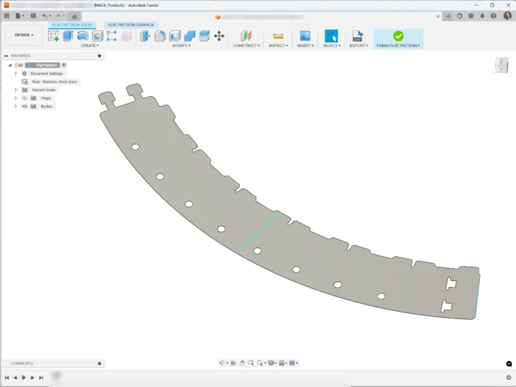Toggle visibility eye of Origin folder
516x387 pixels.
point(25,98)
